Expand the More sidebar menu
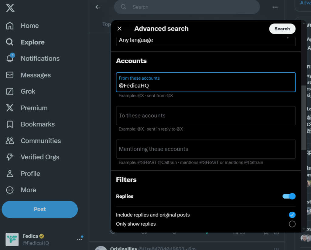The image size is (311, 250). pos(28,190)
